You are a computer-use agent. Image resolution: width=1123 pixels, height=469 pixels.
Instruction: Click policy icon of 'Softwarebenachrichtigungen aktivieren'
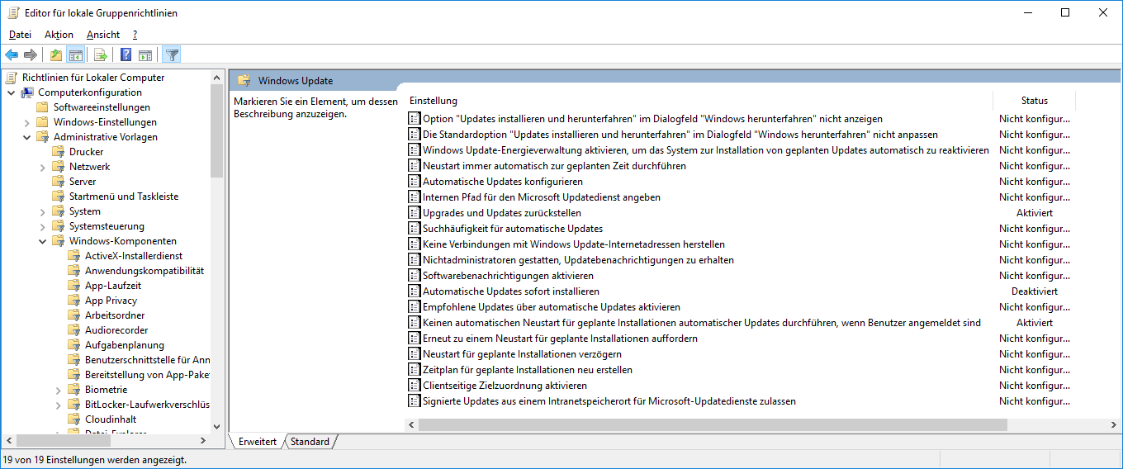click(x=415, y=276)
